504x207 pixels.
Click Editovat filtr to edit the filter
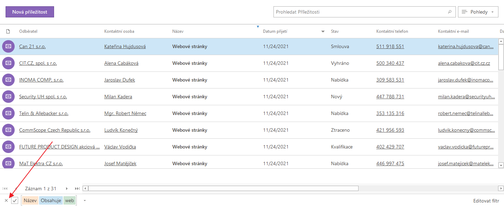click(x=486, y=201)
